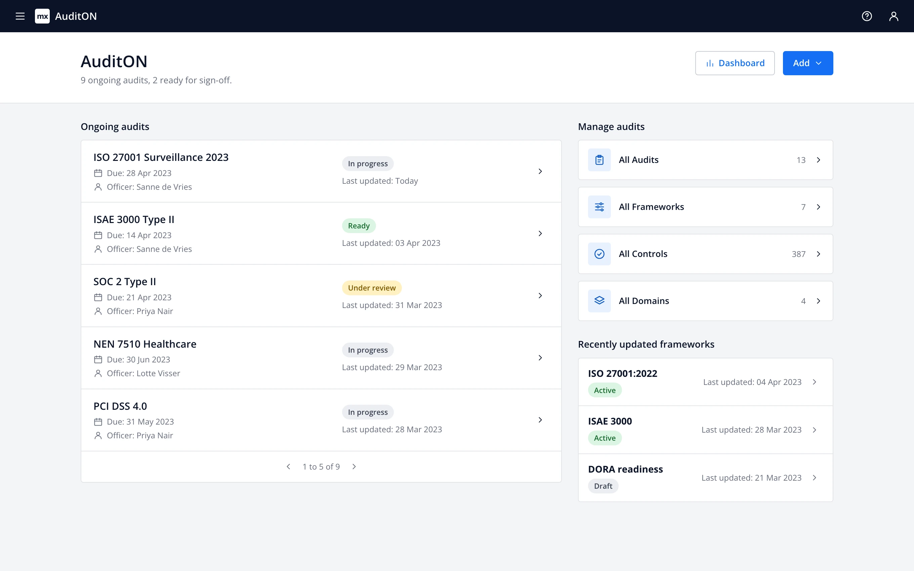Click 'Last updated: Today' text
The image size is (914, 571).
(380, 181)
